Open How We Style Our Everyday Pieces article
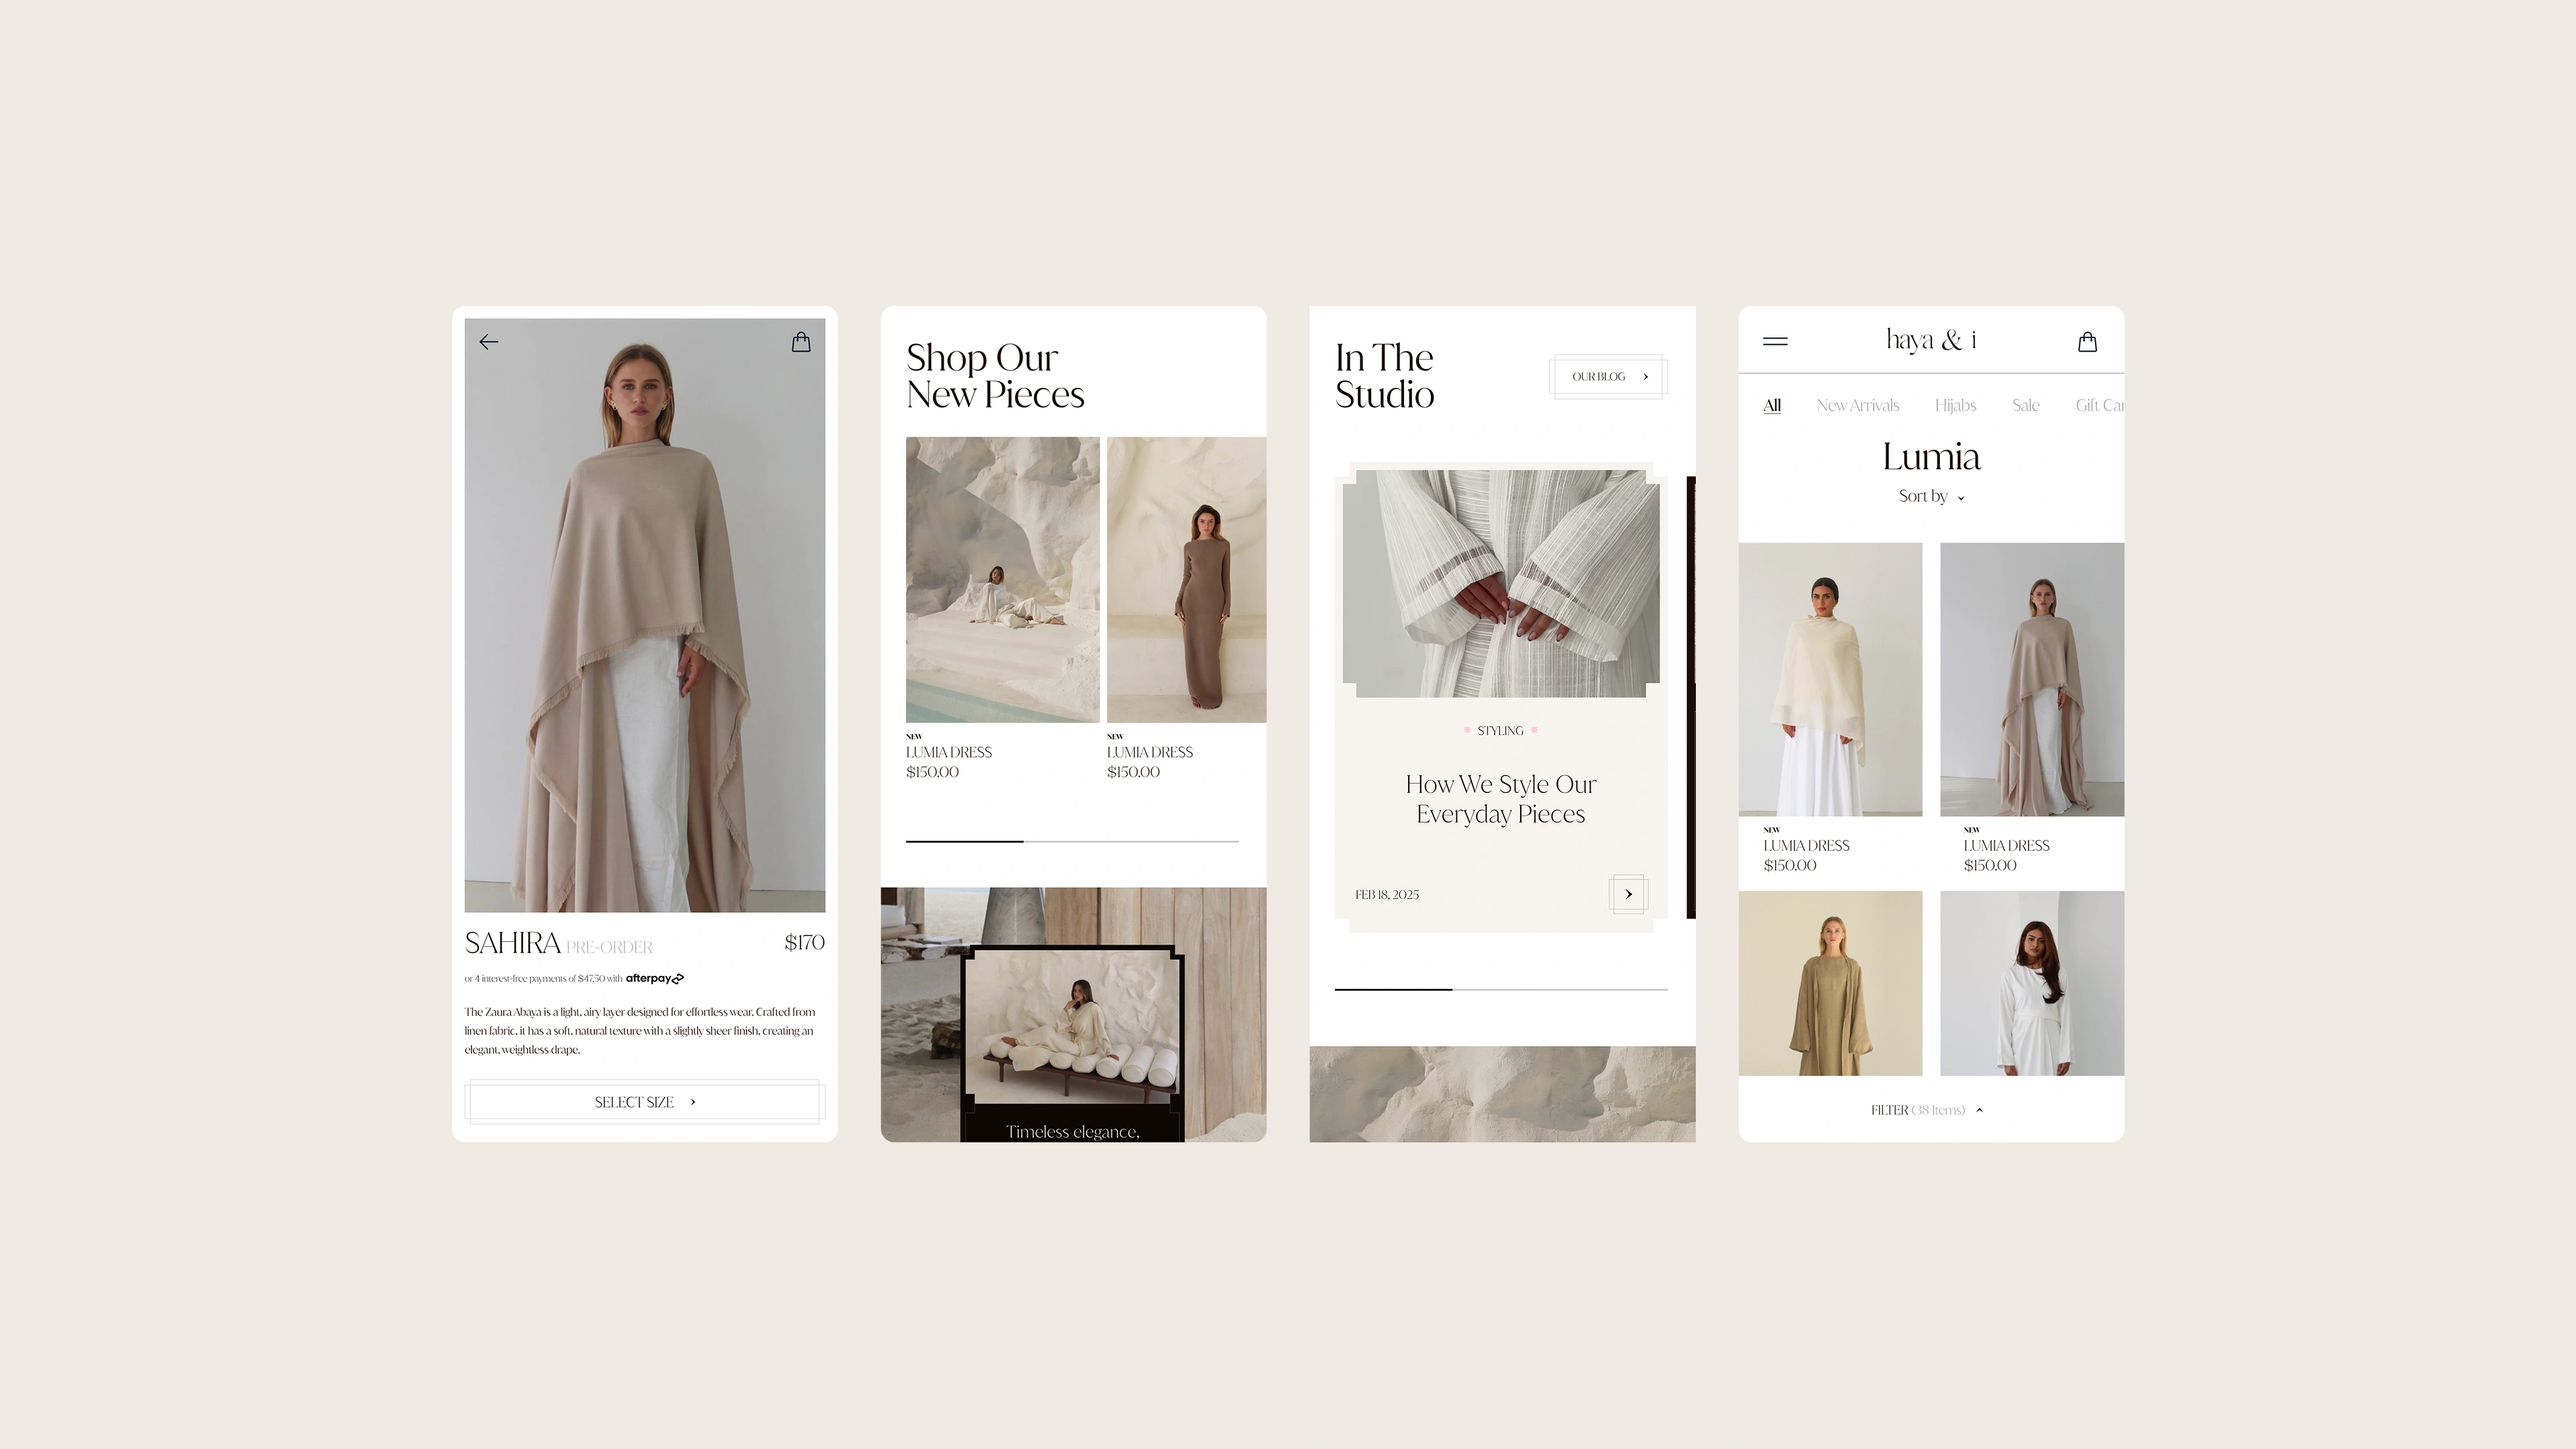This screenshot has height=1449, width=2576. point(1500,799)
